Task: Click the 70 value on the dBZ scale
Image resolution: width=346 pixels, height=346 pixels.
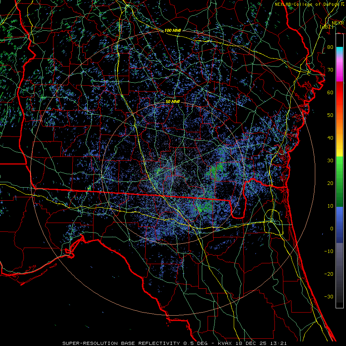Action: pos(330,70)
